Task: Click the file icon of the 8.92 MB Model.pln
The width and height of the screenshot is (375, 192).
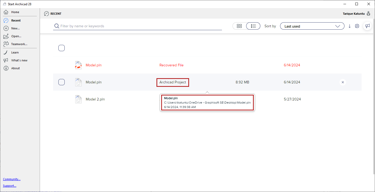Action: (78, 82)
